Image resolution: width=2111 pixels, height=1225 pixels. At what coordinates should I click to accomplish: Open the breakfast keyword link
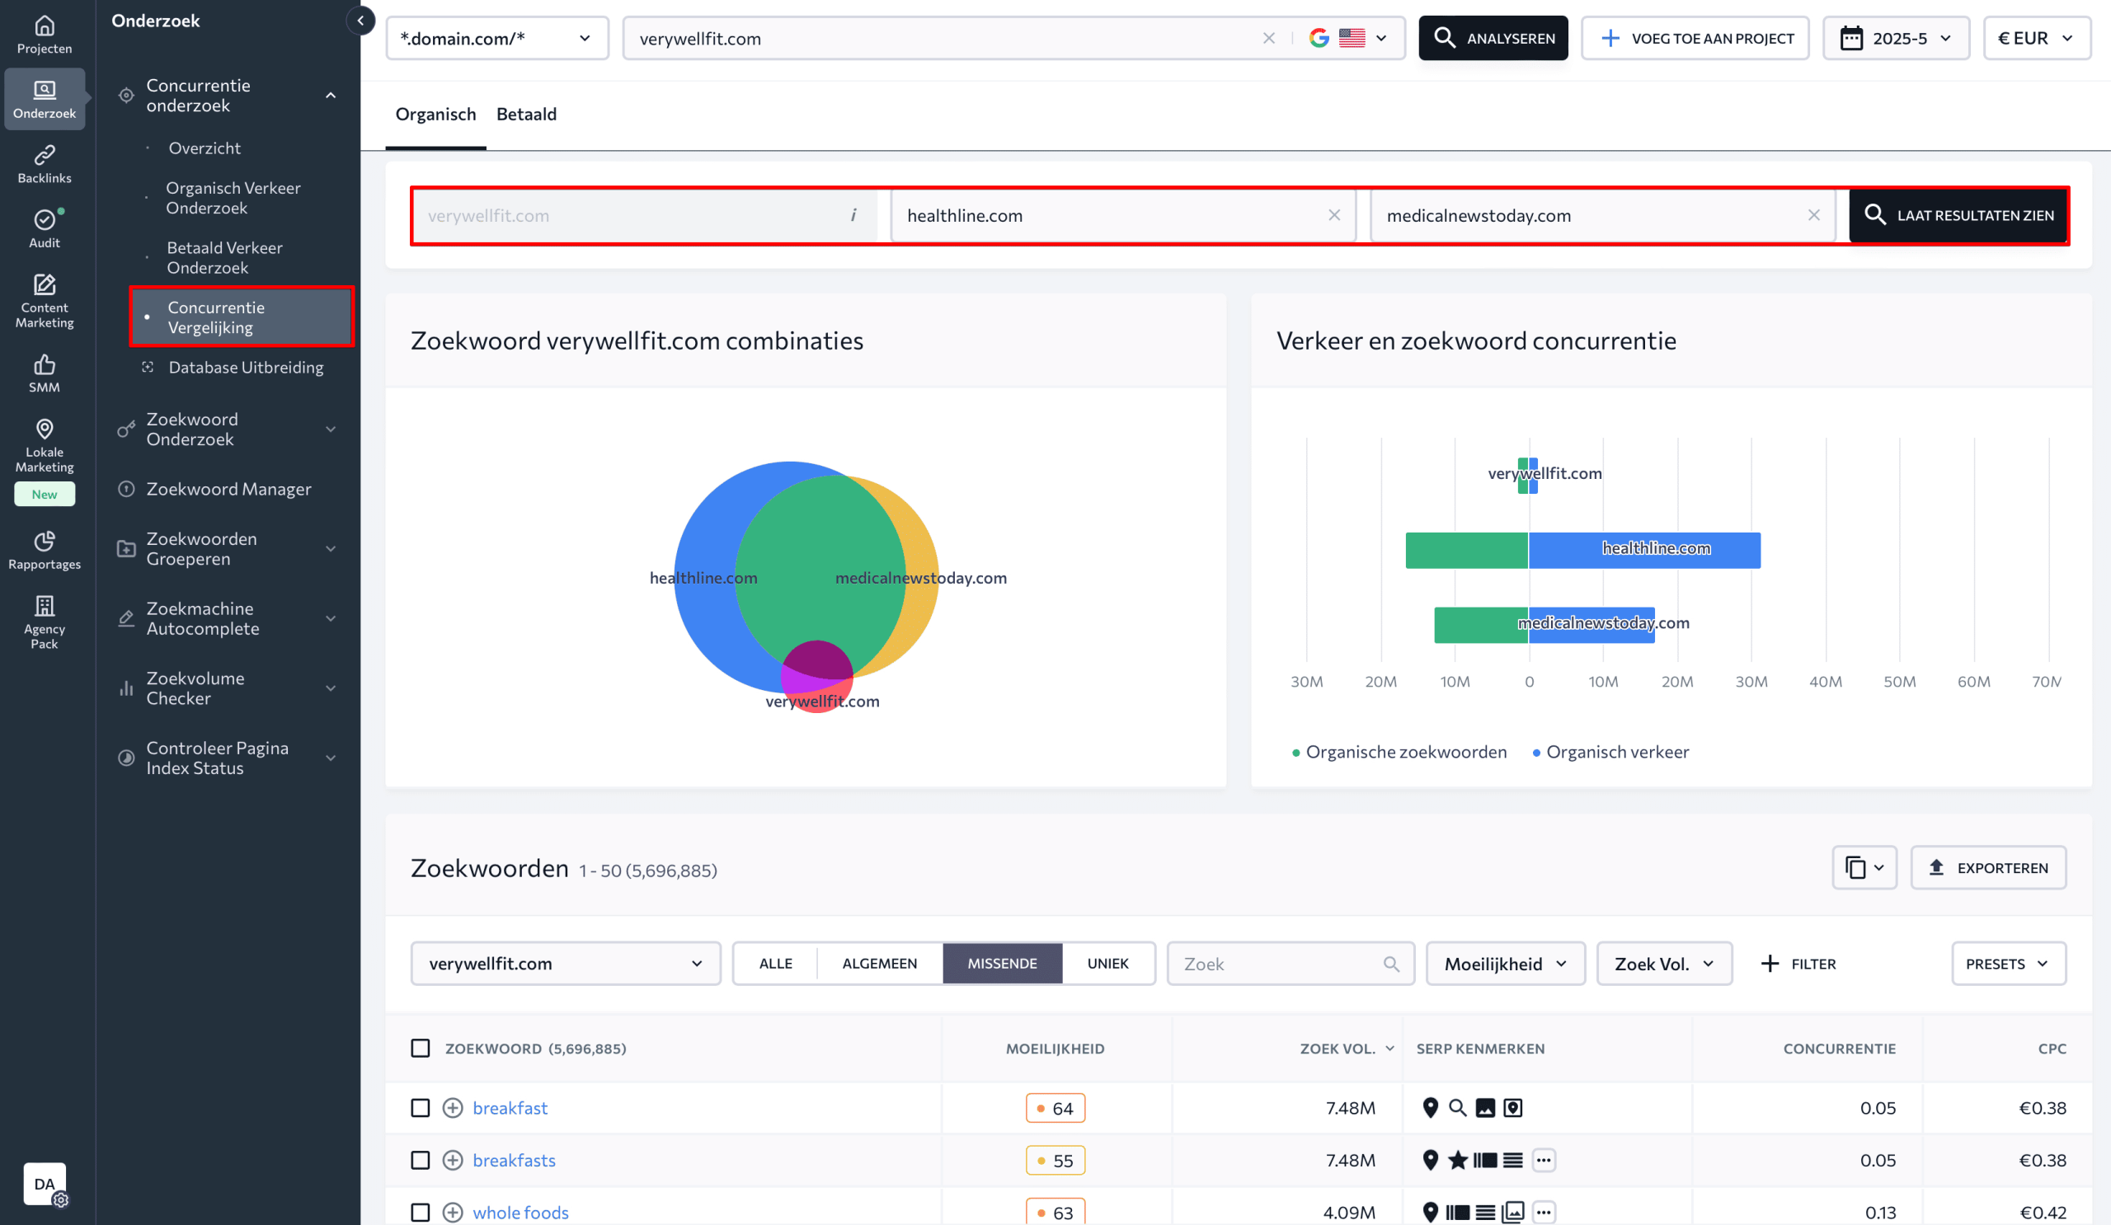(x=510, y=1108)
